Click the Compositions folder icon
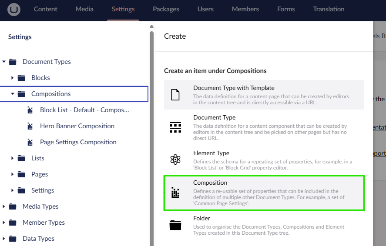The image size is (386, 246). [x=21, y=93]
